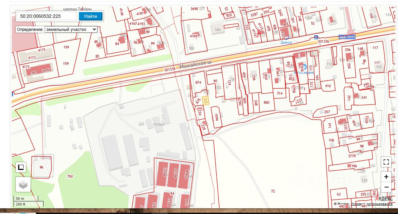Click the Дикси store marker

[286, 38]
